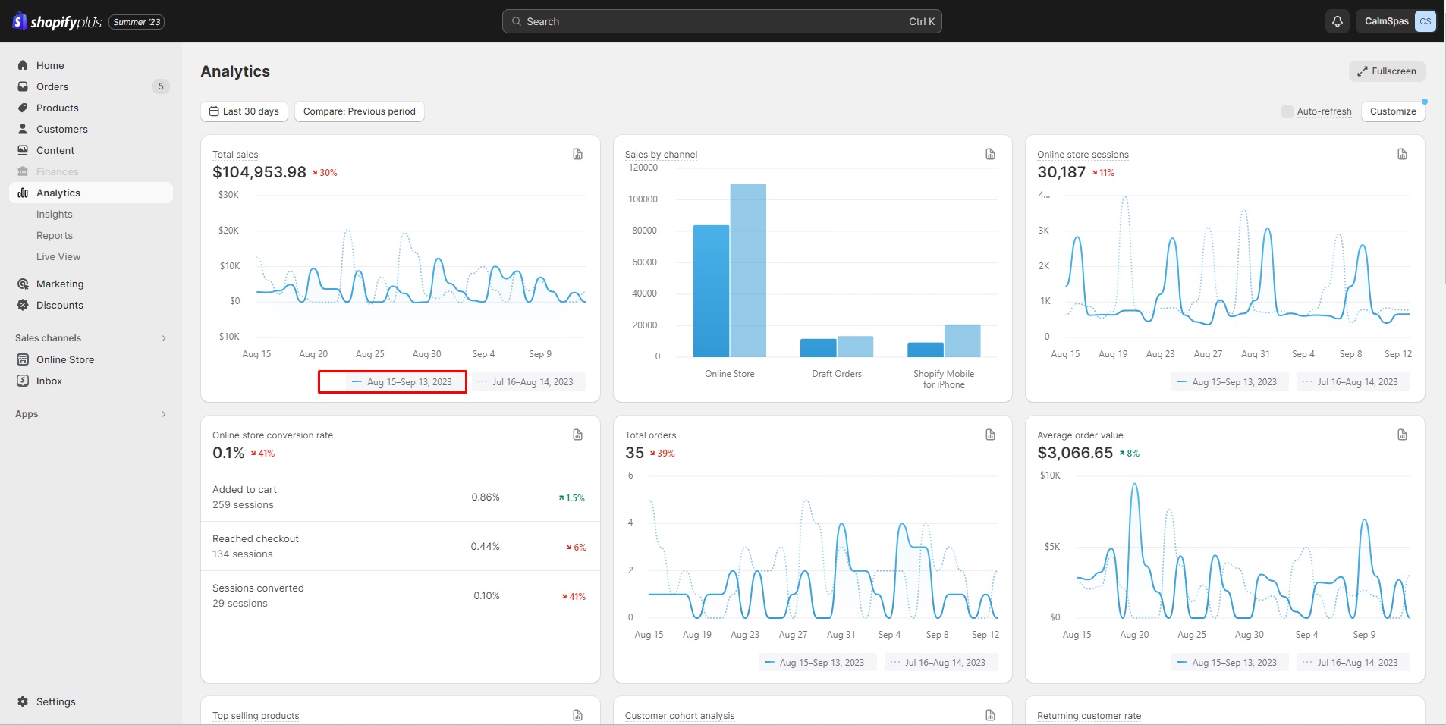This screenshot has width=1446, height=725.
Task: Open notifications bell icon
Action: click(1337, 21)
